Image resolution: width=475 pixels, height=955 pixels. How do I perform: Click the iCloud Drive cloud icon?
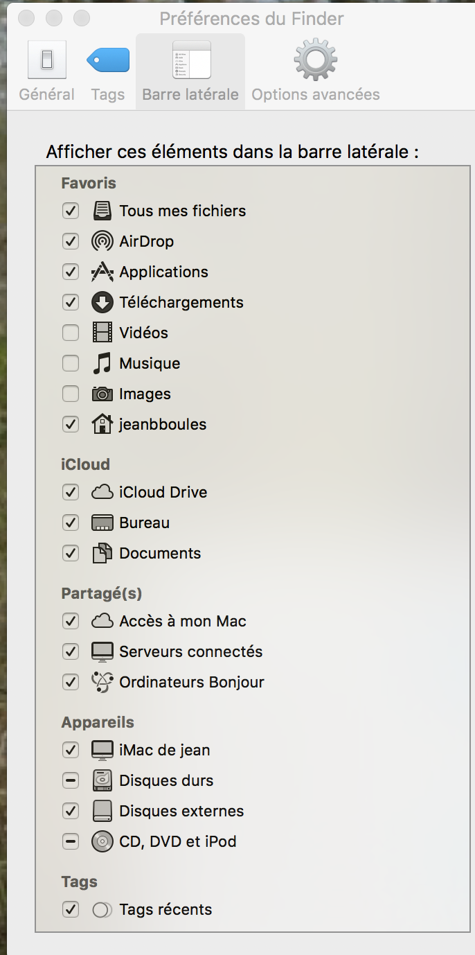click(102, 492)
